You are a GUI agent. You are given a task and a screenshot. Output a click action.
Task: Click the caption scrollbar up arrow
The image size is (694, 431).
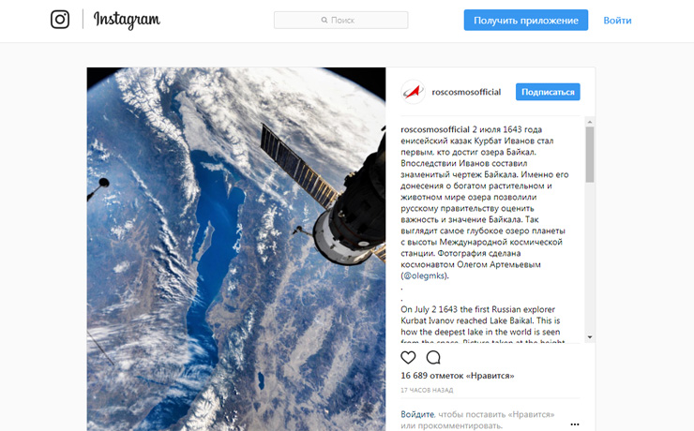[x=590, y=122]
